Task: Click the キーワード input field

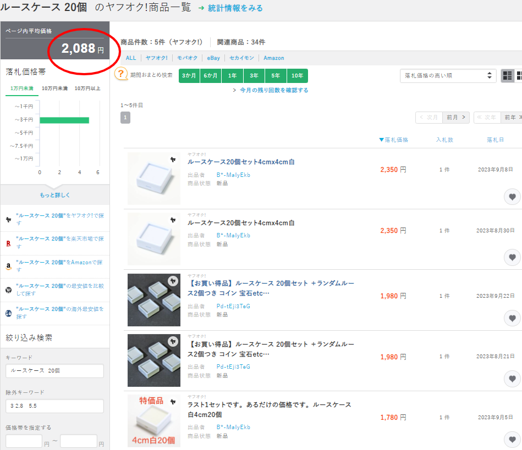Action: 54,371
